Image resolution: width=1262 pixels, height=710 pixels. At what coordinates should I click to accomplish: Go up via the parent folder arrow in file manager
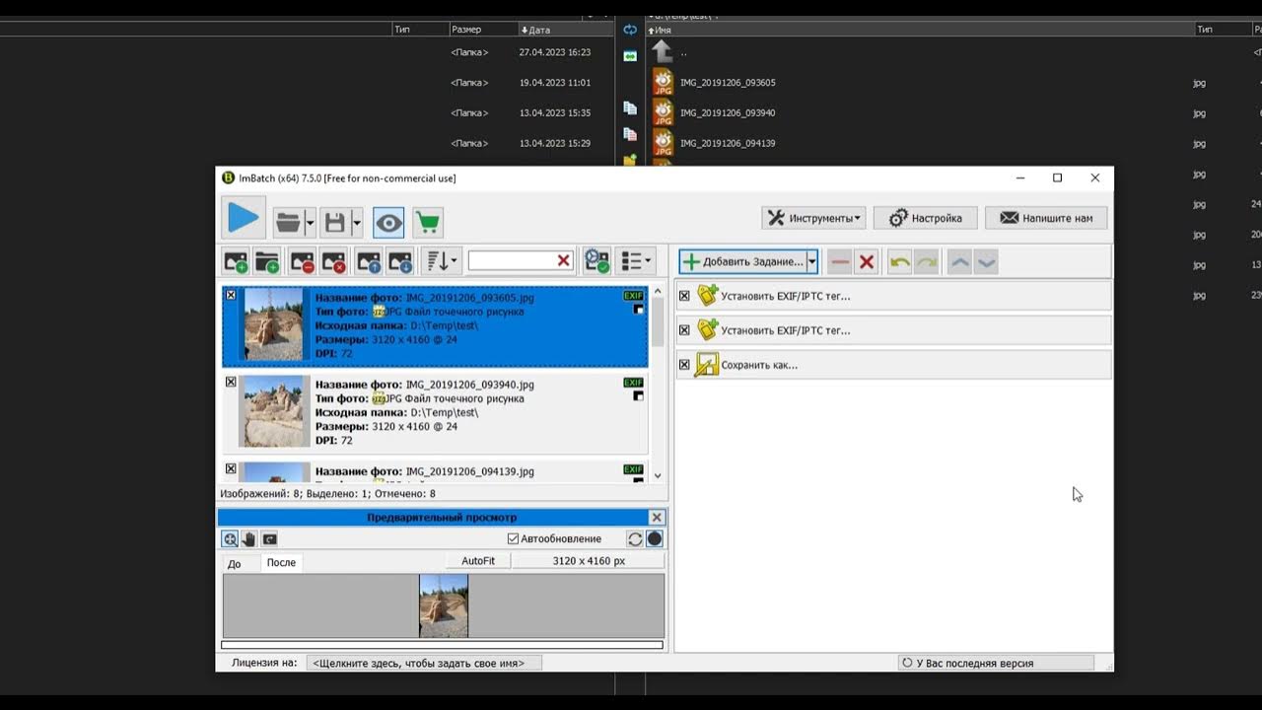click(x=663, y=51)
